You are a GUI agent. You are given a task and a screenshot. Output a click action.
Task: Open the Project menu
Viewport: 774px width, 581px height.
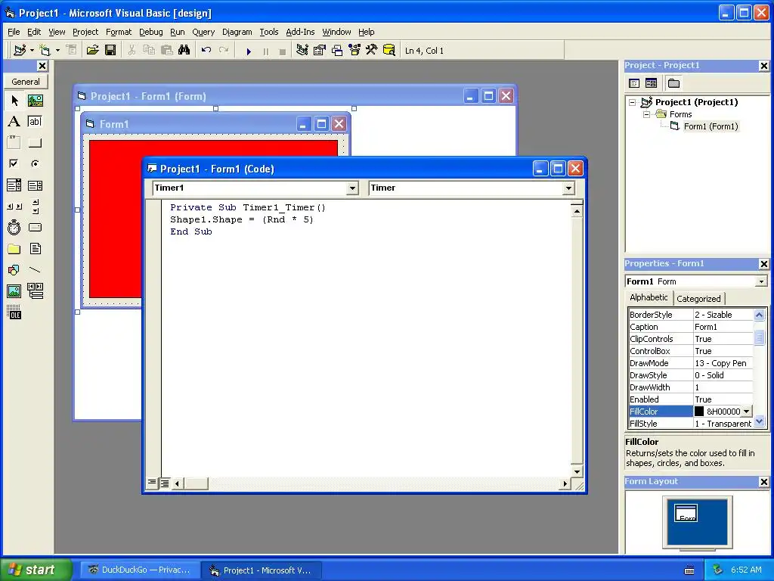(85, 32)
